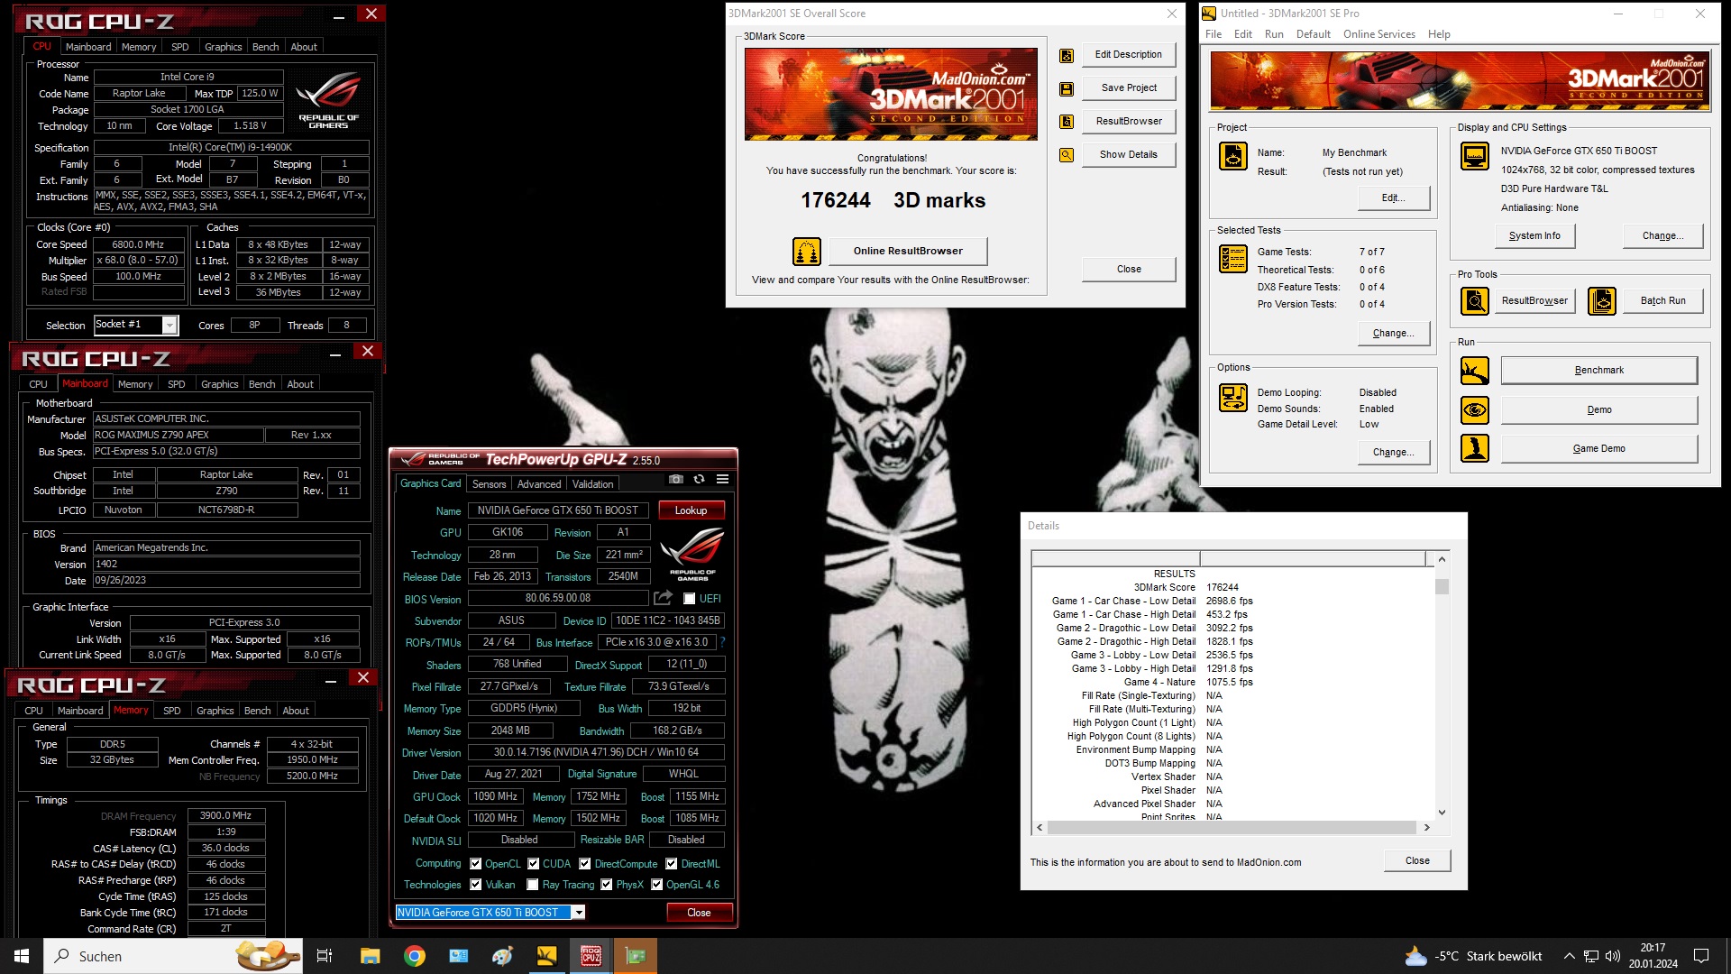Switch to Advanced tab in GPU-Z
The height and width of the screenshot is (974, 1731).
point(539,484)
